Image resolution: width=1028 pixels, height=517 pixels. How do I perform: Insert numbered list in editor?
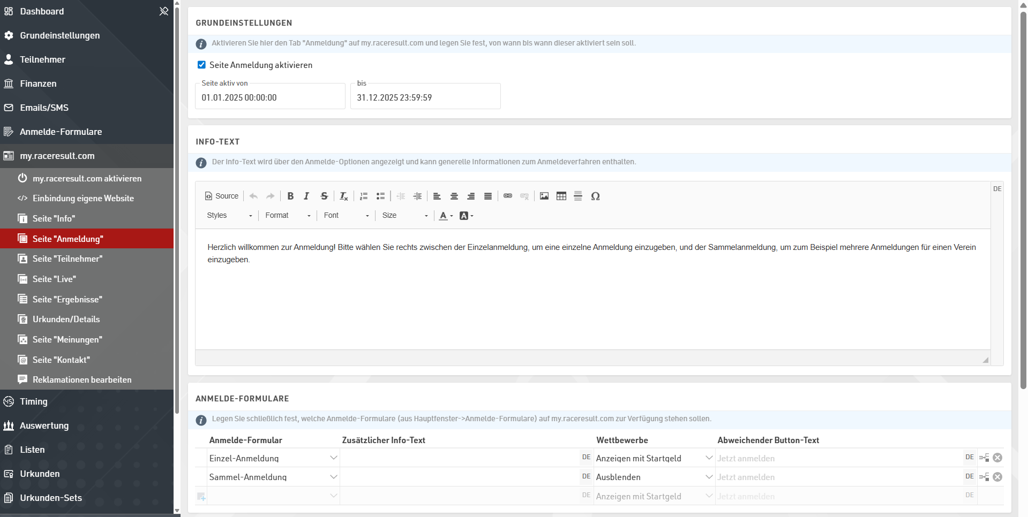[364, 196]
